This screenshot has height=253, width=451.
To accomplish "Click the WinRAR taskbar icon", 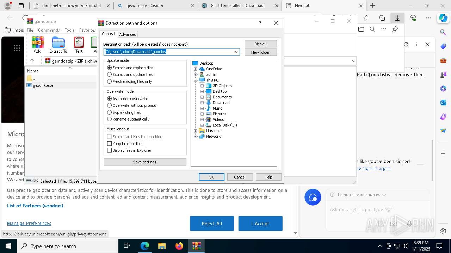I will click(196, 246).
